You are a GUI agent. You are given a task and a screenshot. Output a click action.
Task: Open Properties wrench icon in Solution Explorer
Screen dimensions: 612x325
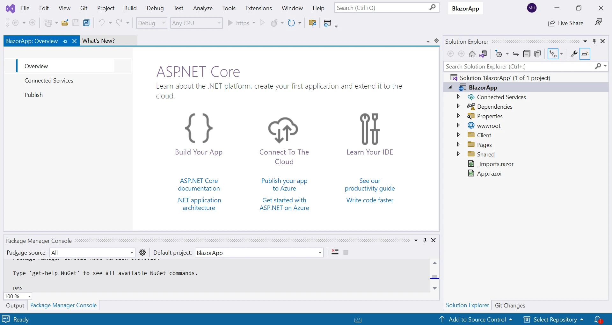click(x=574, y=54)
